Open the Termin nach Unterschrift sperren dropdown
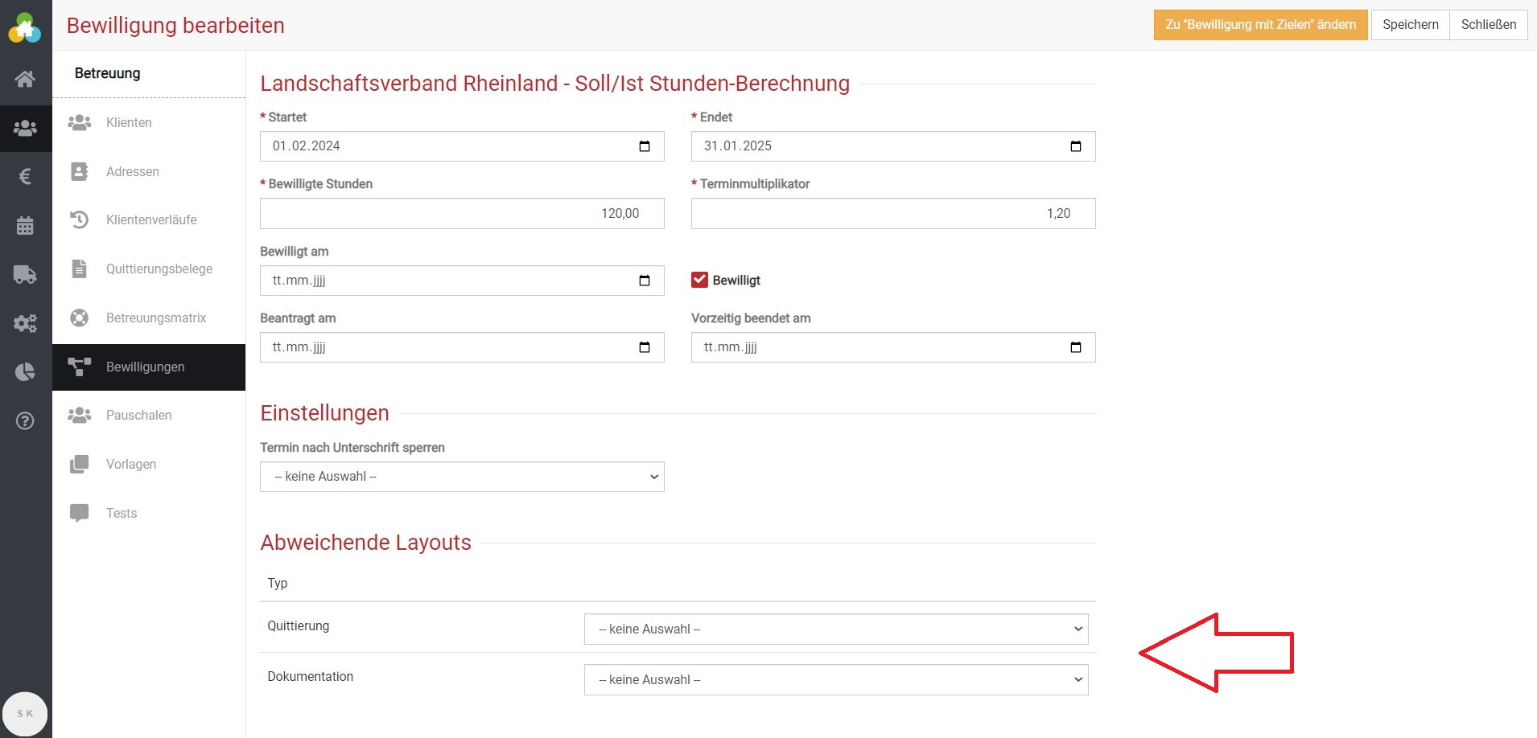Image resolution: width=1537 pixels, height=738 pixels. click(x=461, y=476)
